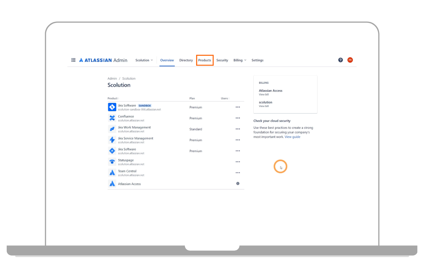
Task: Open more actions for Statuspage row
Action: coord(238,162)
